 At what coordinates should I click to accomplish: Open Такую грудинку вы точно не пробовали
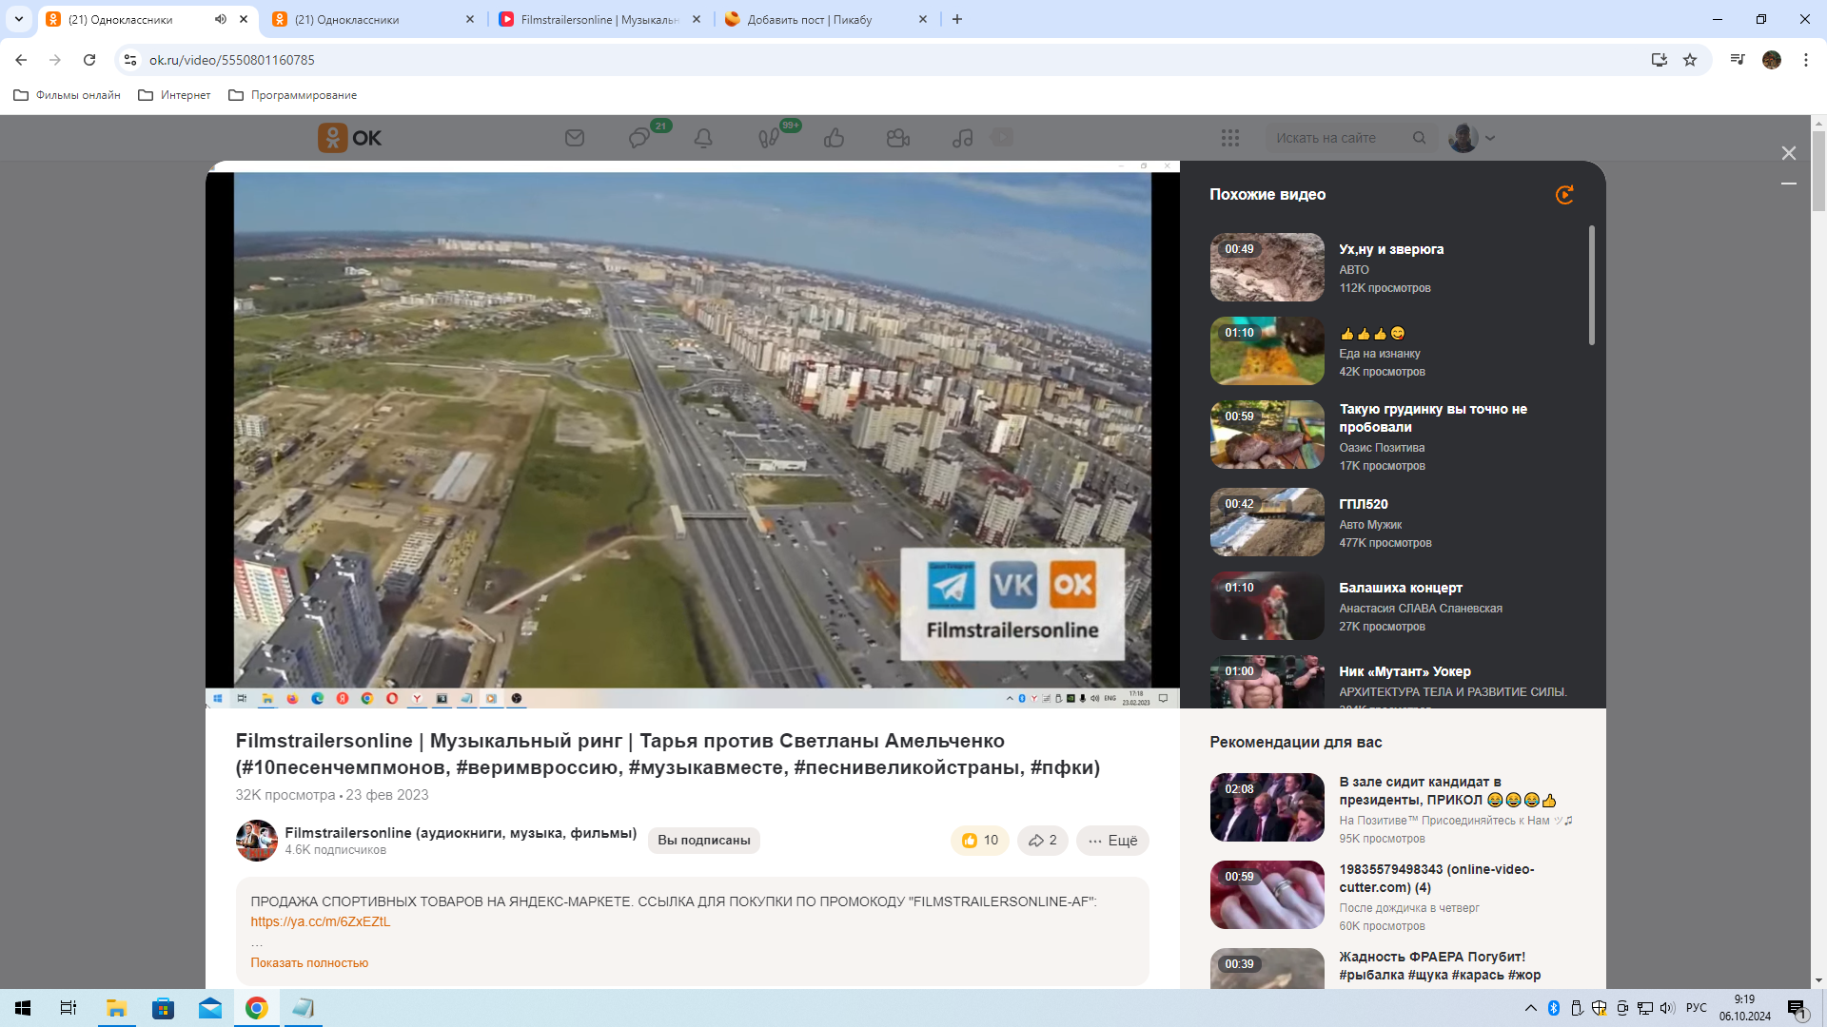click(x=1433, y=418)
